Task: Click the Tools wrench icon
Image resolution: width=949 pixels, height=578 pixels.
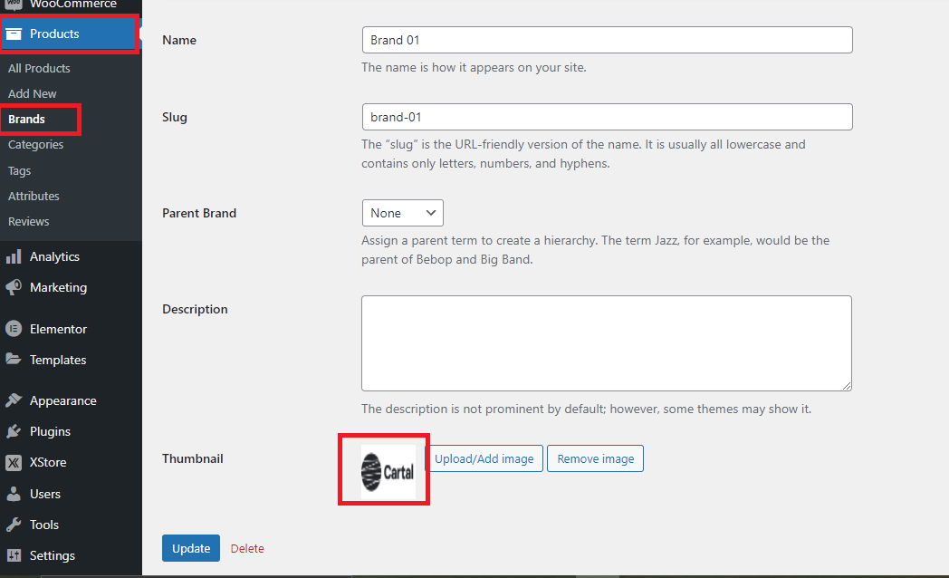Action: pyautogui.click(x=14, y=525)
